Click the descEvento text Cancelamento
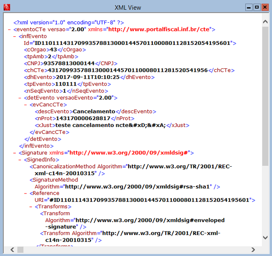 94,112
